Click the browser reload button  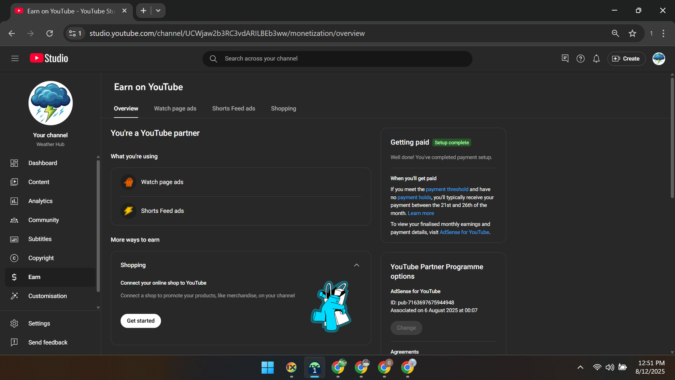[49, 33]
